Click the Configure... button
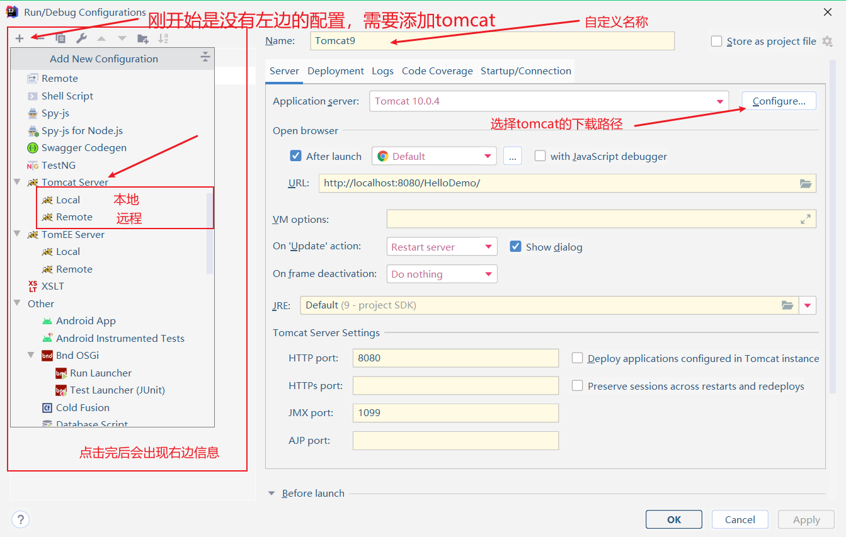Viewport: 846px width, 537px height. pos(779,101)
